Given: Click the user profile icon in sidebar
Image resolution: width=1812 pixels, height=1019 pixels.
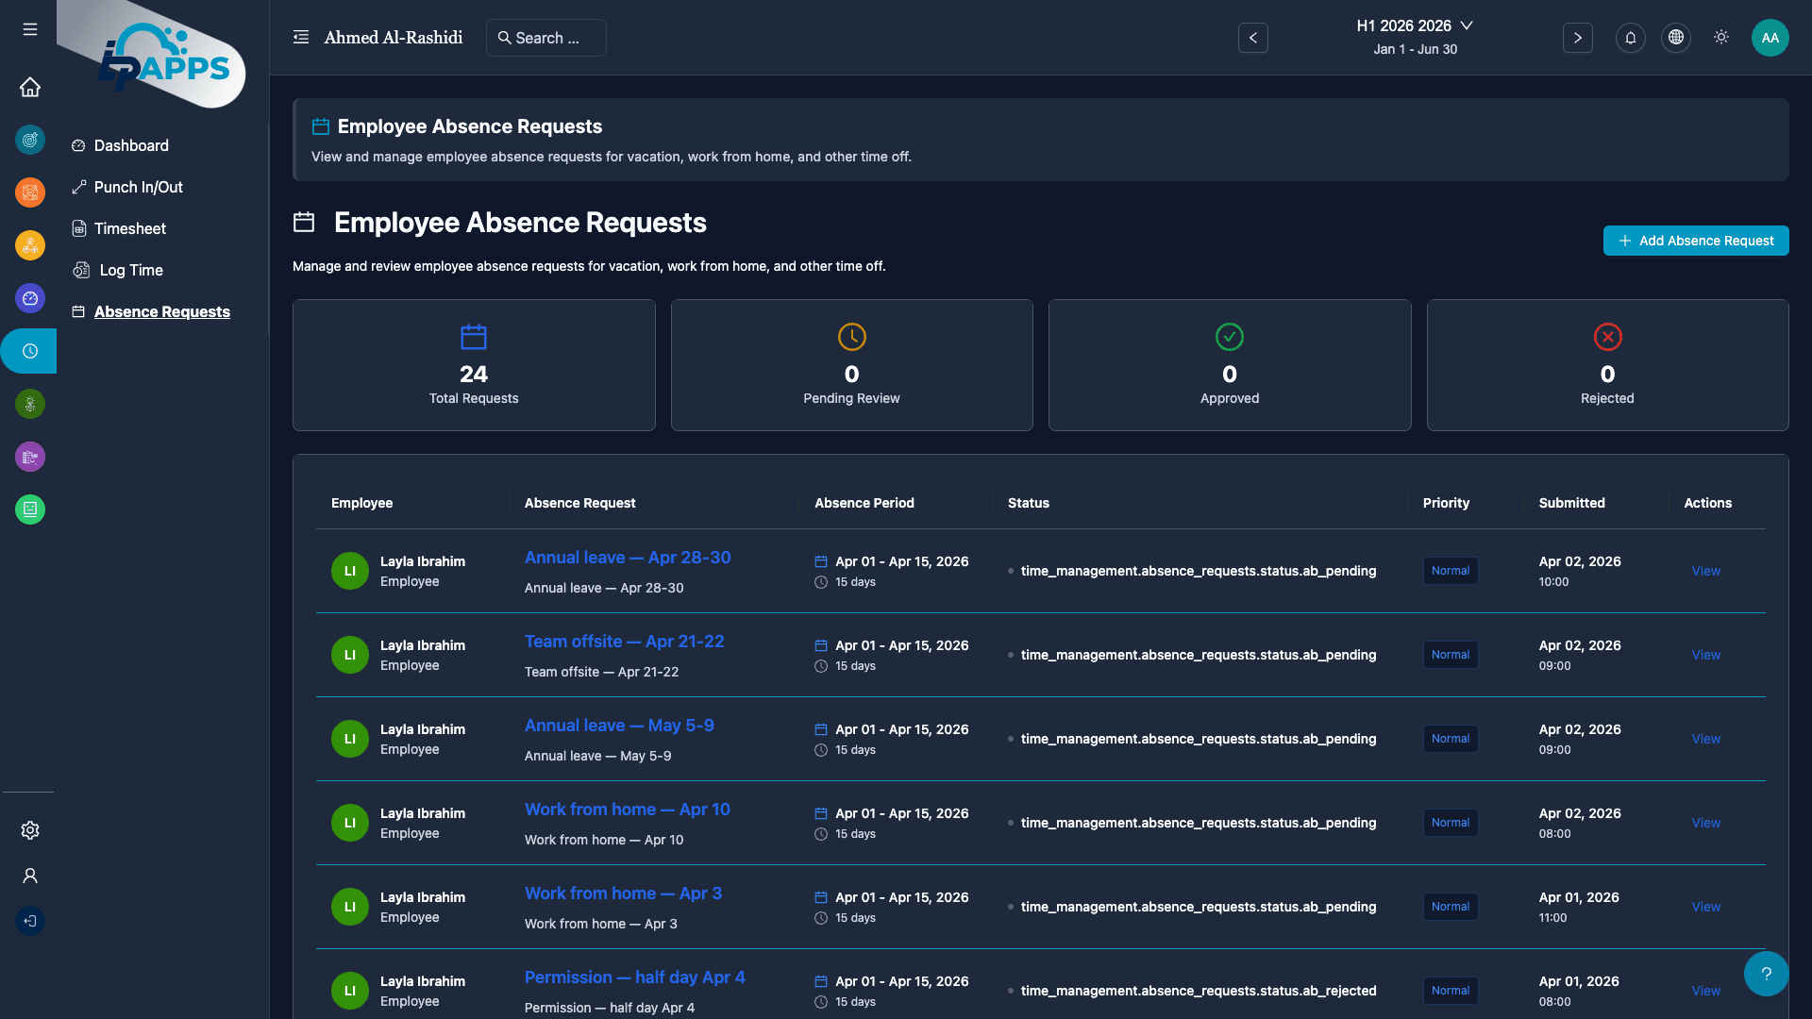Looking at the screenshot, I should pos(30,876).
